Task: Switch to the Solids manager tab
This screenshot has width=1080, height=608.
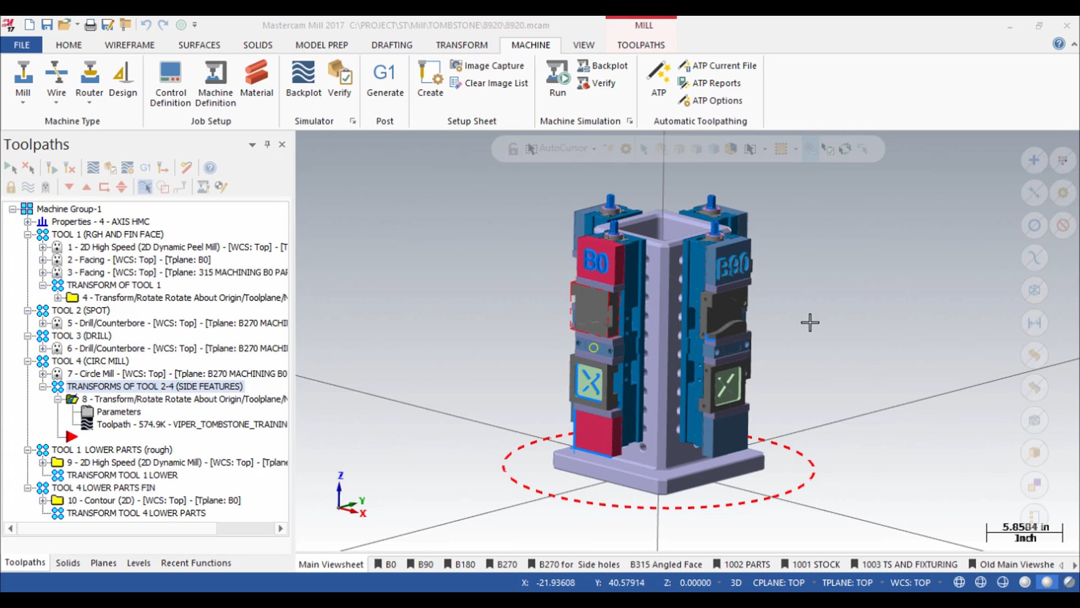Action: (x=67, y=563)
